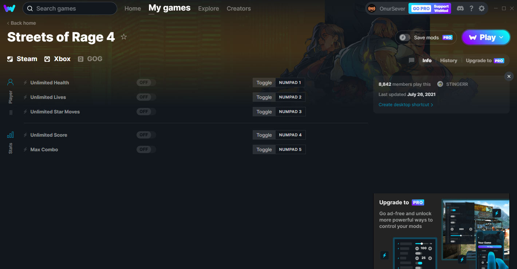Image resolution: width=517 pixels, height=269 pixels.
Task: Close the info panel
Action: (x=509, y=76)
